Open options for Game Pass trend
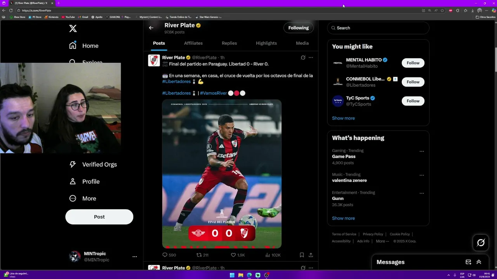Viewport: 497px width, 279px height. click(422, 152)
